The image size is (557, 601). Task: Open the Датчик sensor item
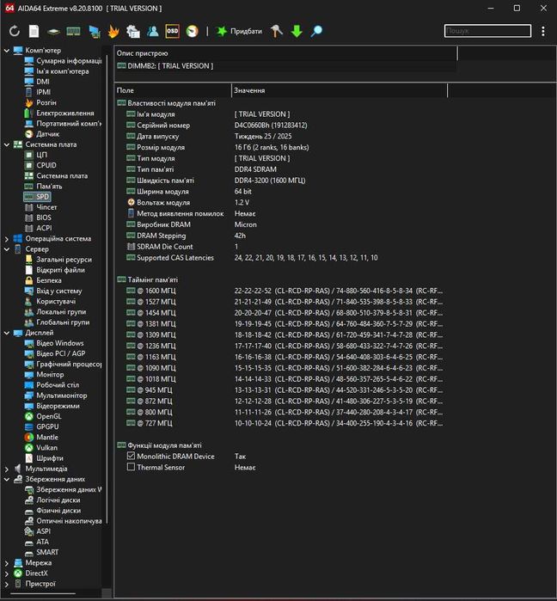click(42, 134)
